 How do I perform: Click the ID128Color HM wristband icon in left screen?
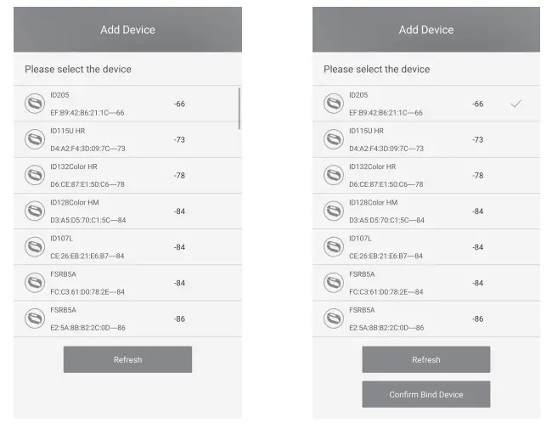[x=35, y=211]
